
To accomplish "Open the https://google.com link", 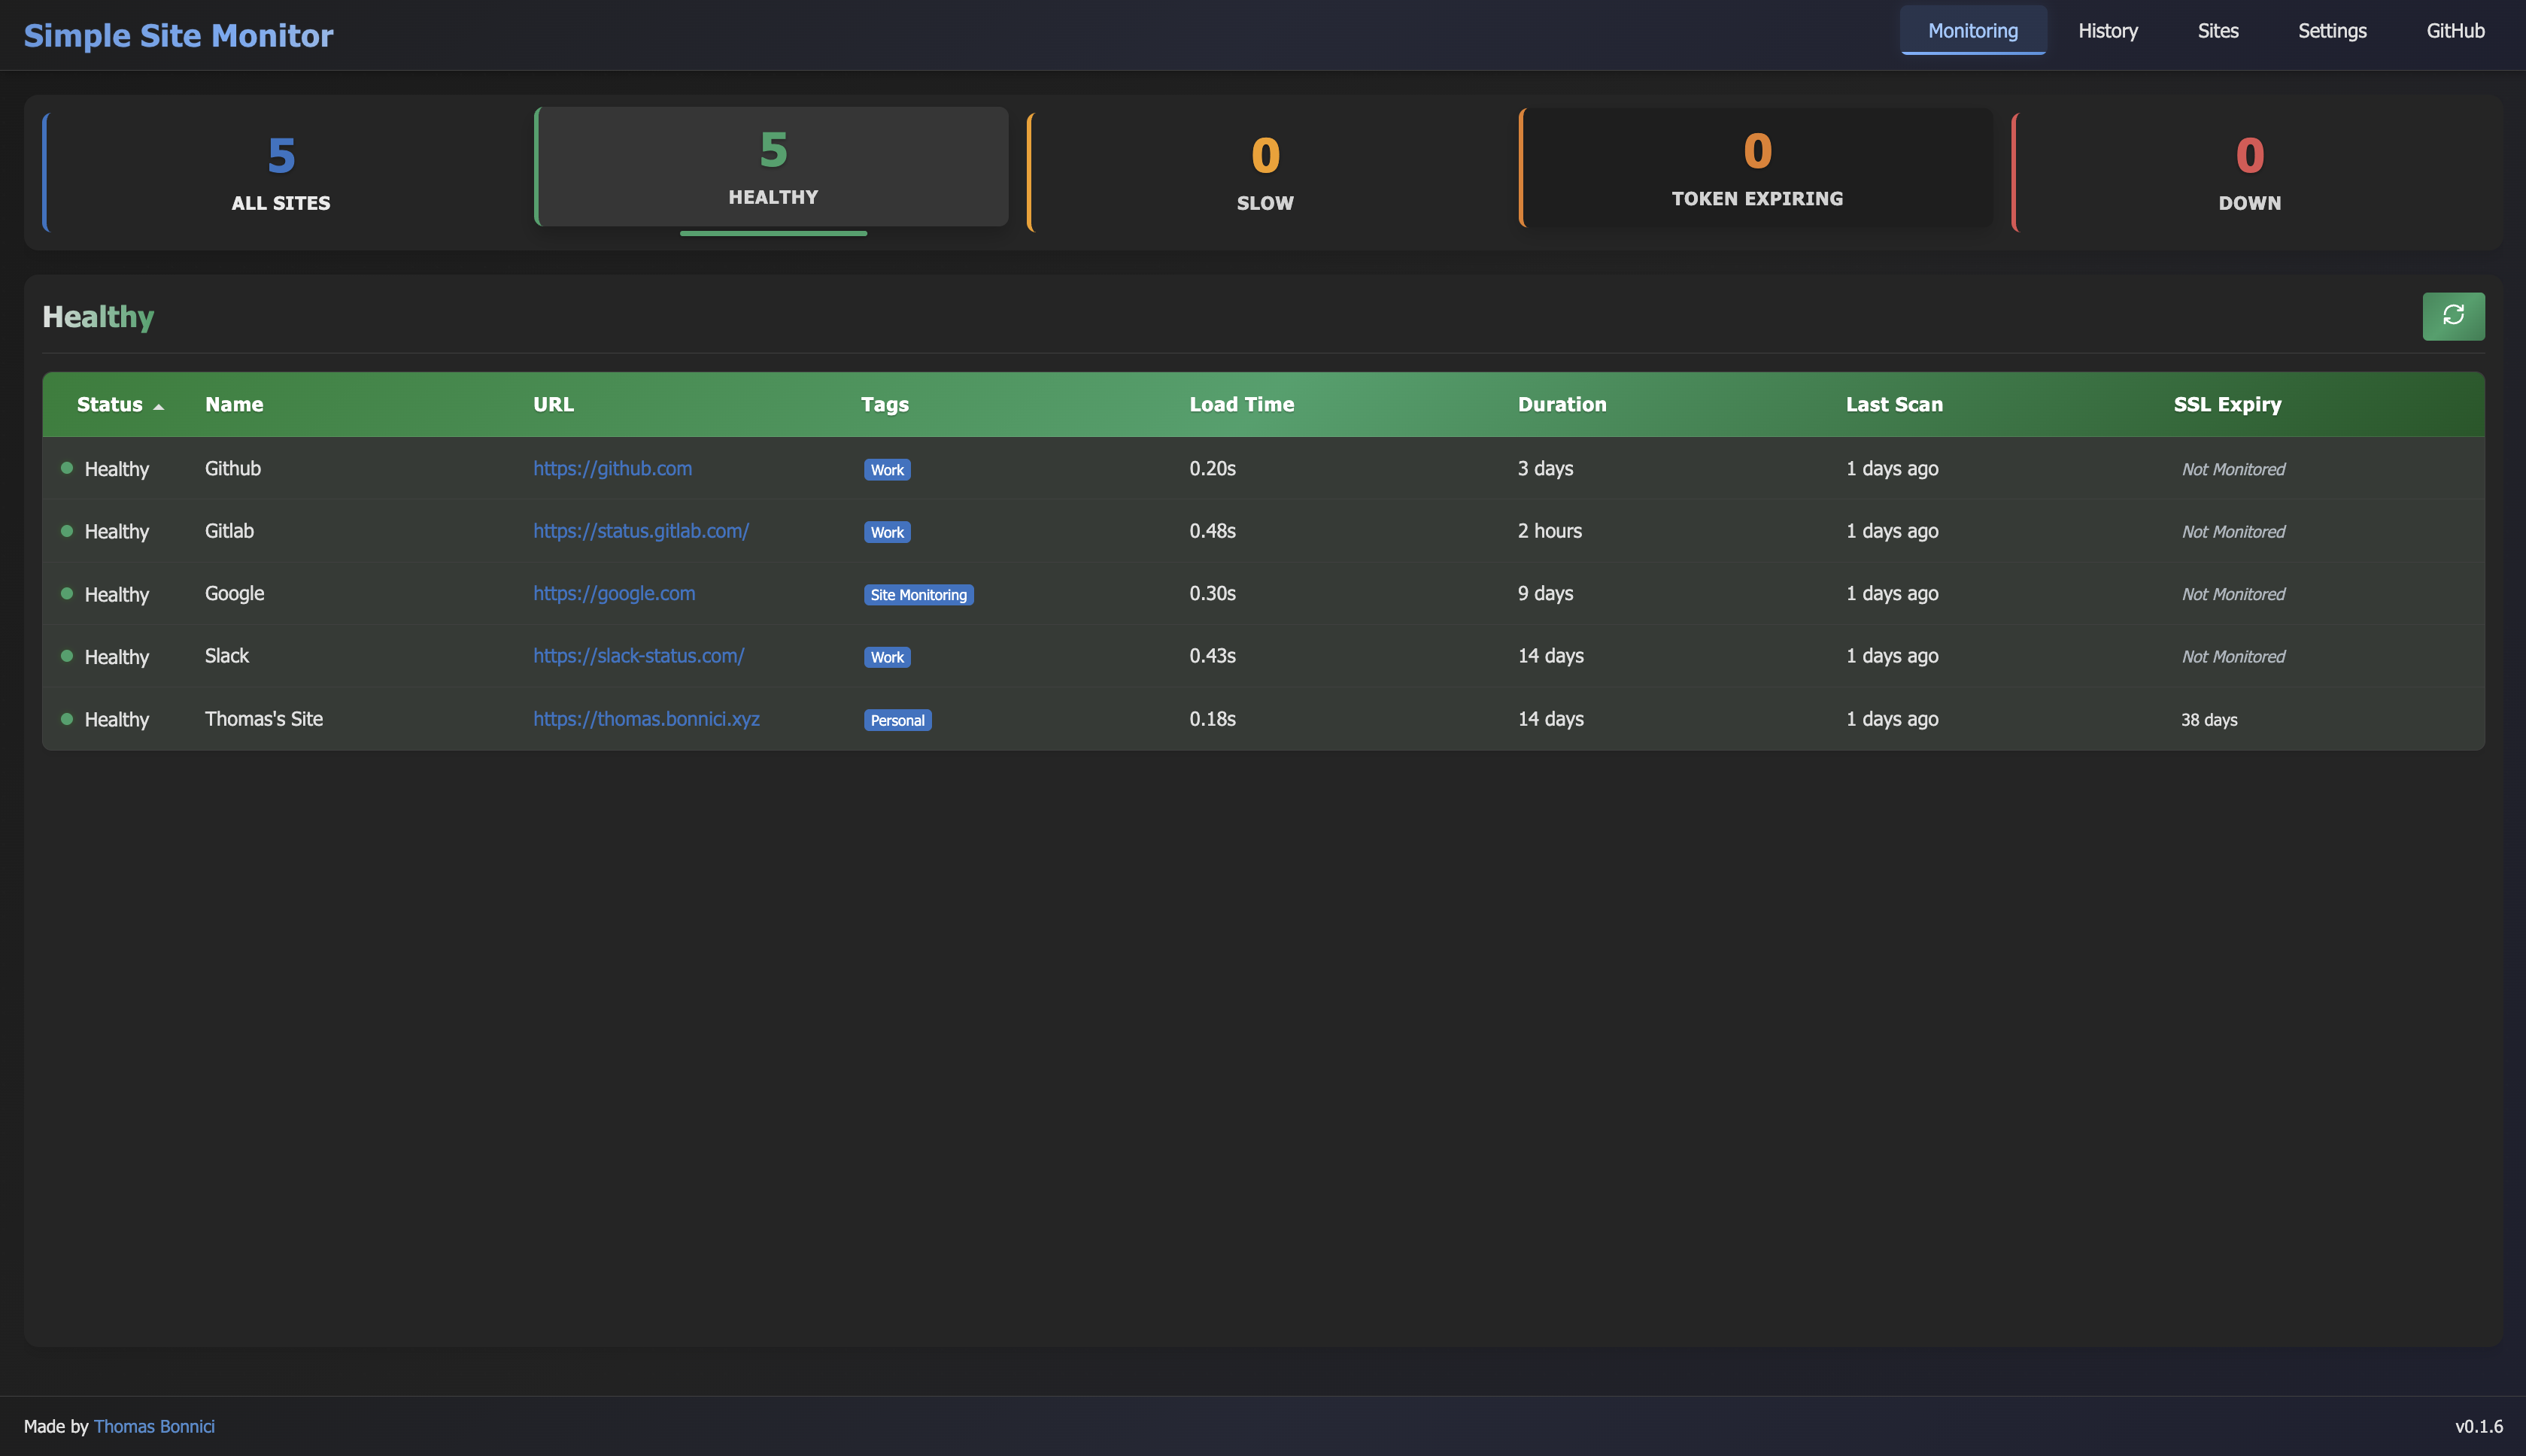I will [x=614, y=593].
